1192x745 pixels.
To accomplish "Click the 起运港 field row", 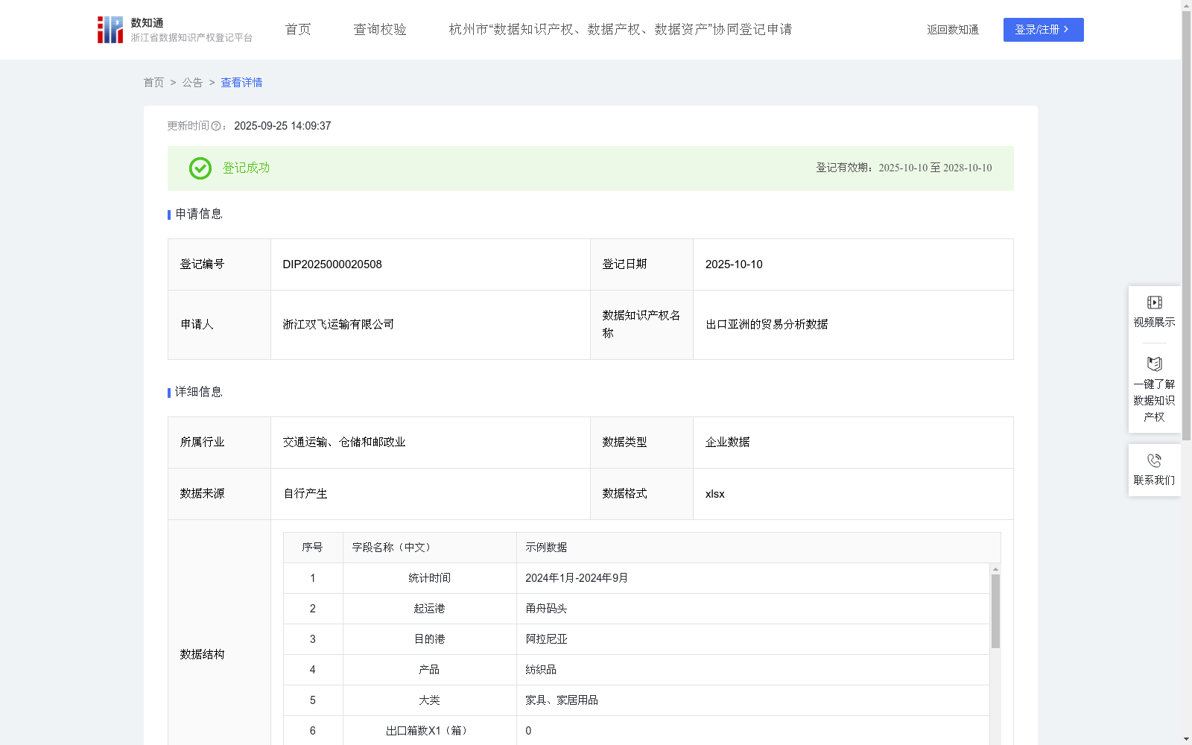I will (636, 609).
